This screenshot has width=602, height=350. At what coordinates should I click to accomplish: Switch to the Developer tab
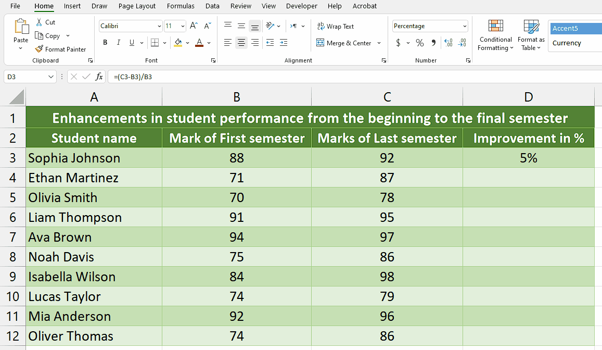(x=302, y=6)
